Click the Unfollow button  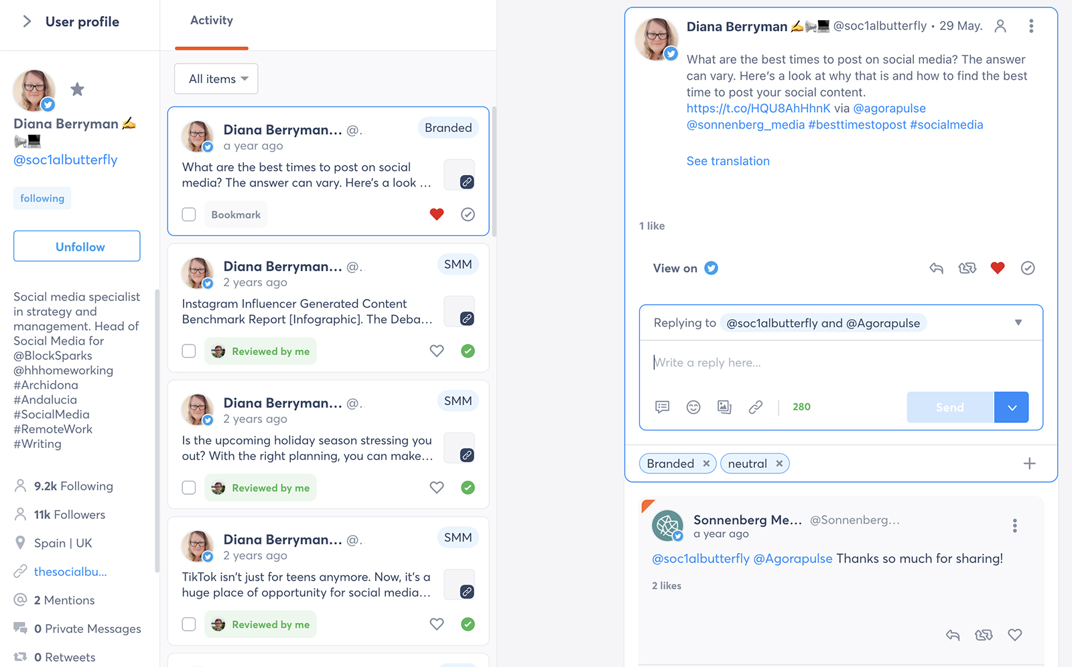pos(77,246)
